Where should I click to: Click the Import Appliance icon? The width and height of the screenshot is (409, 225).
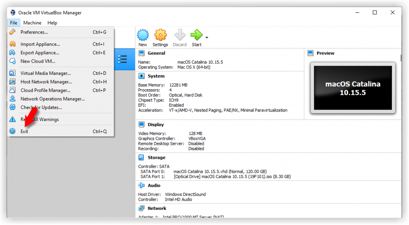click(12, 44)
